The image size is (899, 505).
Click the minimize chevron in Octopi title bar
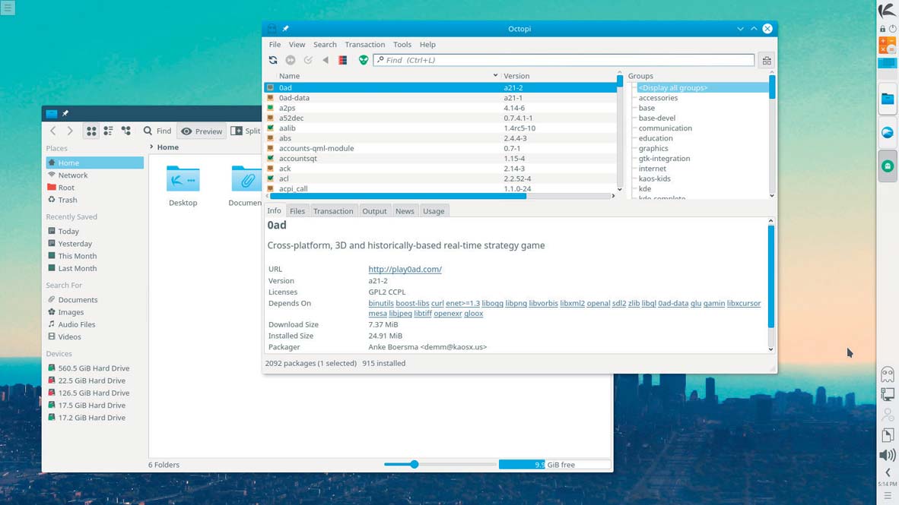tap(740, 29)
